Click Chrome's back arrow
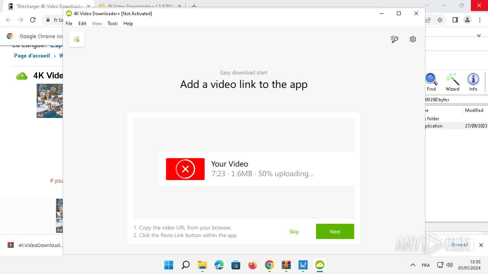Viewport: 488px width, 274px height. pos(8,20)
